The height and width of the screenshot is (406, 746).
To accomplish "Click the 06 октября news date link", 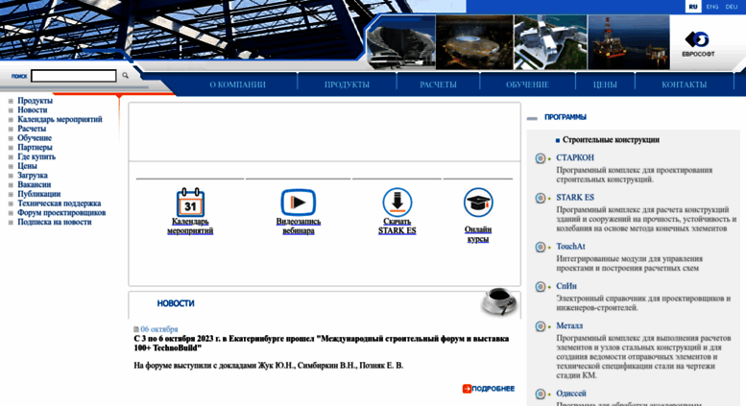I will tap(159, 329).
